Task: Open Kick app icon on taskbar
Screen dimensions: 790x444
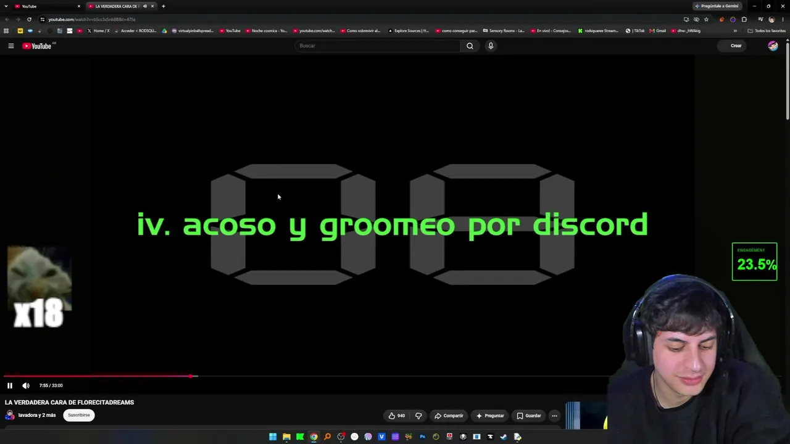Action: point(300,437)
